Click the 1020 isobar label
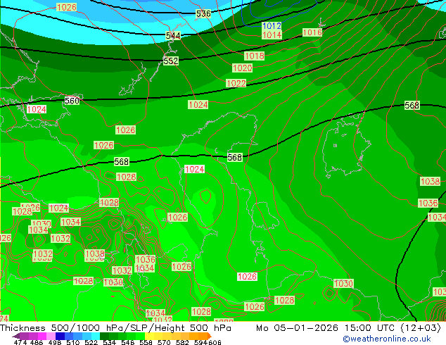The width and height of the screenshot is (446, 345). pyautogui.click(x=242, y=68)
